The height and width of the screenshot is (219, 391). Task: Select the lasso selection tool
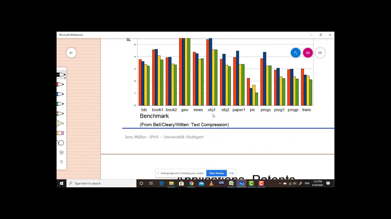61,143
